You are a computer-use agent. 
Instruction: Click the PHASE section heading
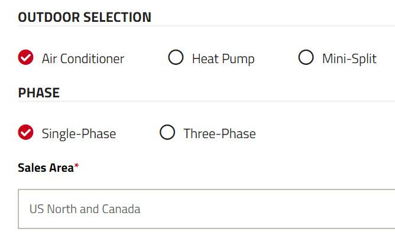point(39,93)
